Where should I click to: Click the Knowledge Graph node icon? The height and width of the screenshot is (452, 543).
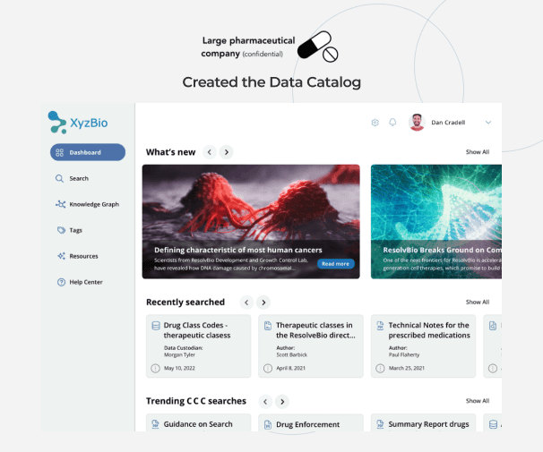pos(61,204)
